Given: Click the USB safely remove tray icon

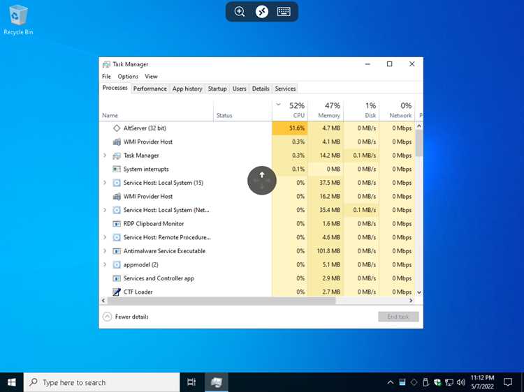Looking at the screenshot, I should point(425,382).
